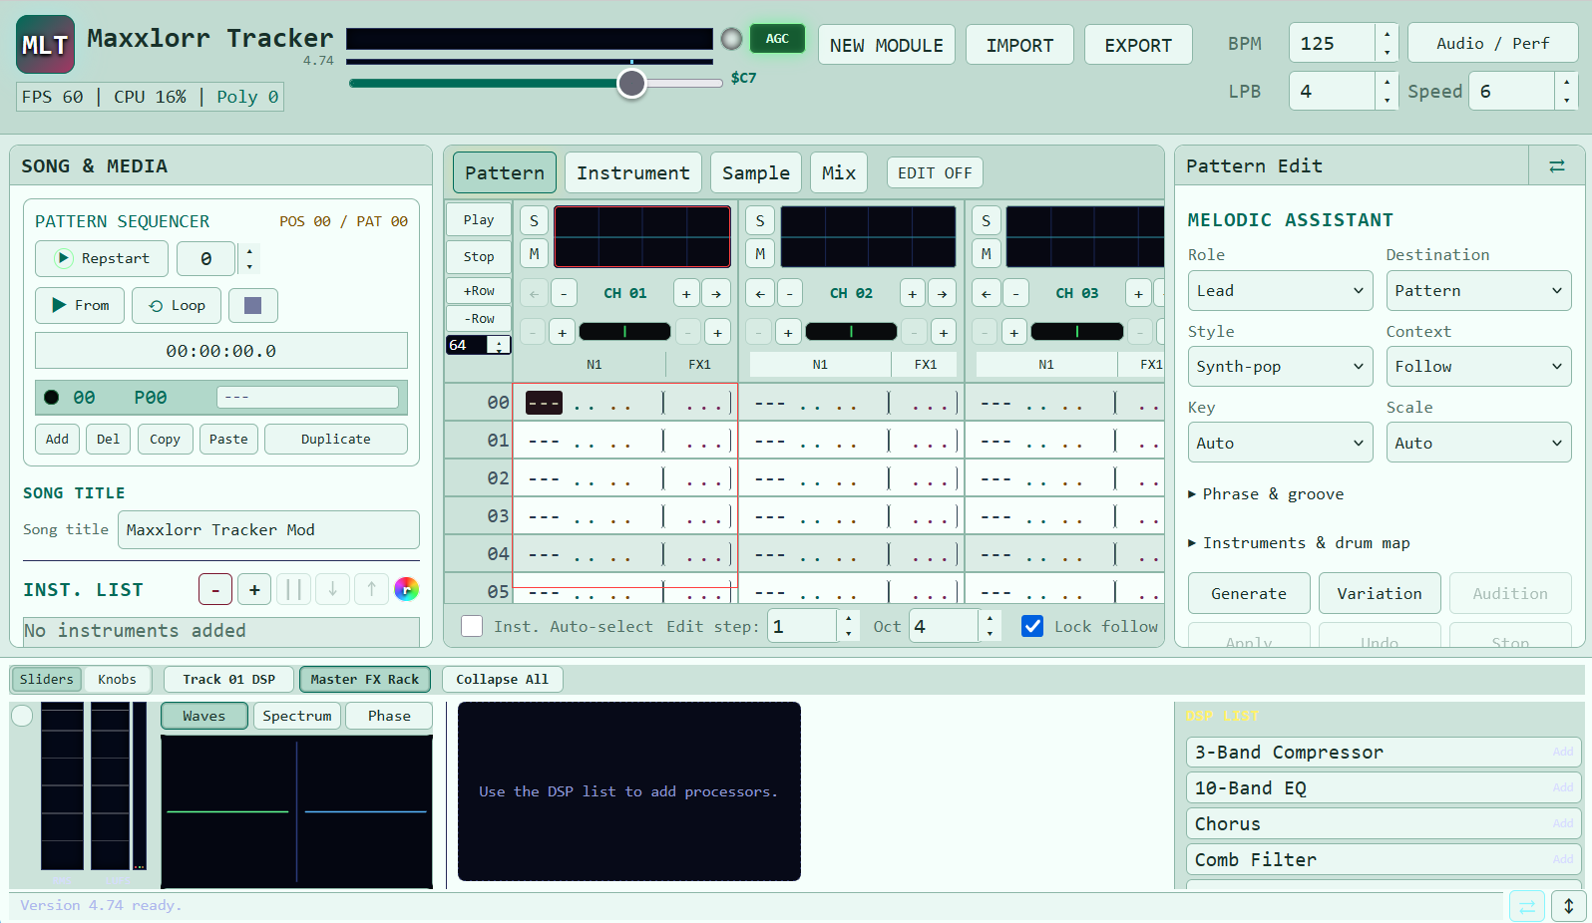Mute channel CH 03 with M button

point(987,254)
